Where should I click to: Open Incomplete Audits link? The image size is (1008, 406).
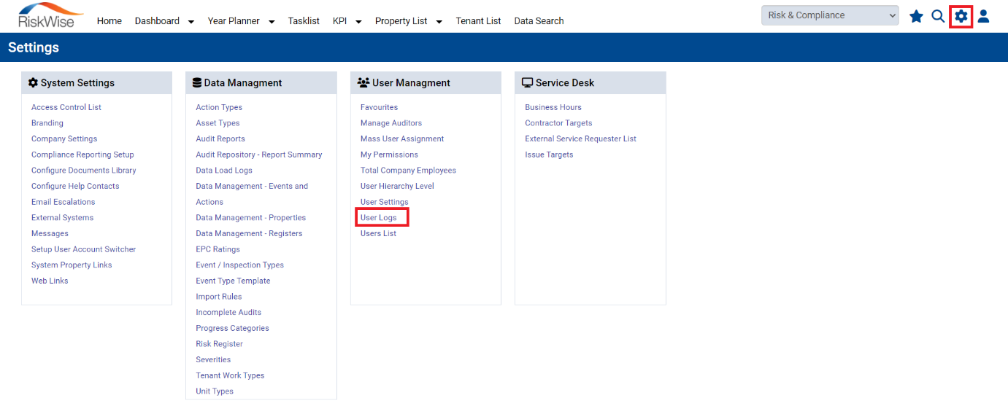click(x=228, y=312)
